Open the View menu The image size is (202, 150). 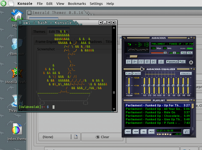pyautogui.click(x=60, y=4)
